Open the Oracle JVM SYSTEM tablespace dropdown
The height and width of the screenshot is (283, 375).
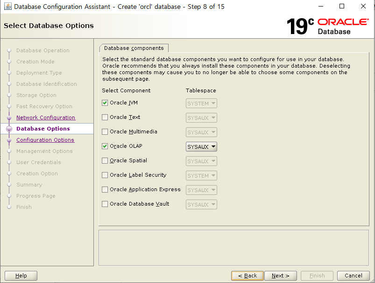coord(201,104)
